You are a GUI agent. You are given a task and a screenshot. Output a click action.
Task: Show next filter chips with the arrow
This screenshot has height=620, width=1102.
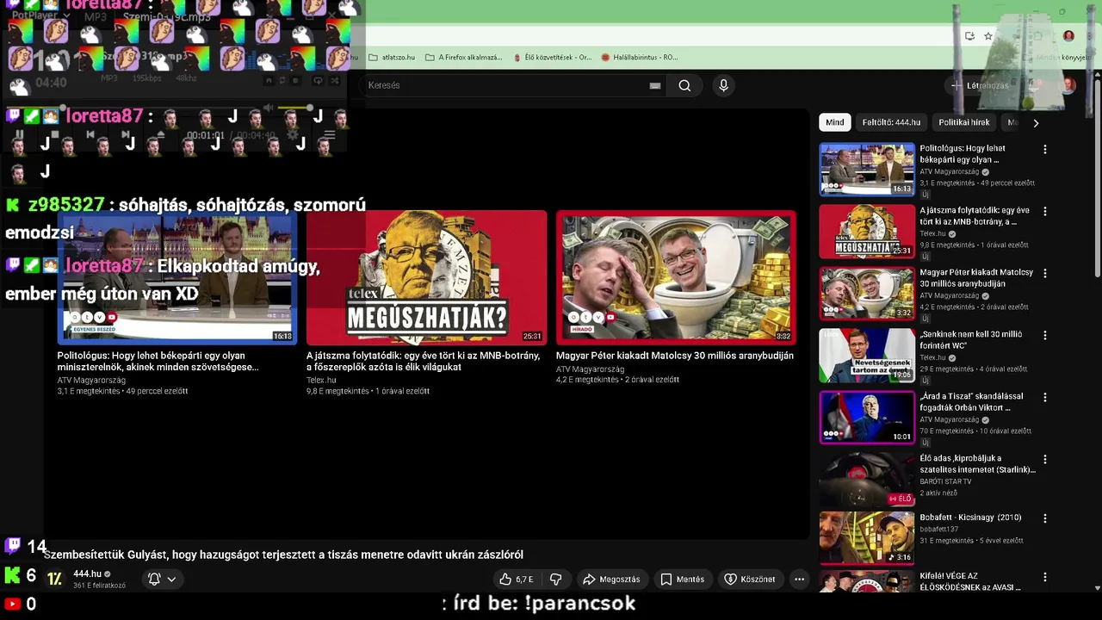(1036, 123)
